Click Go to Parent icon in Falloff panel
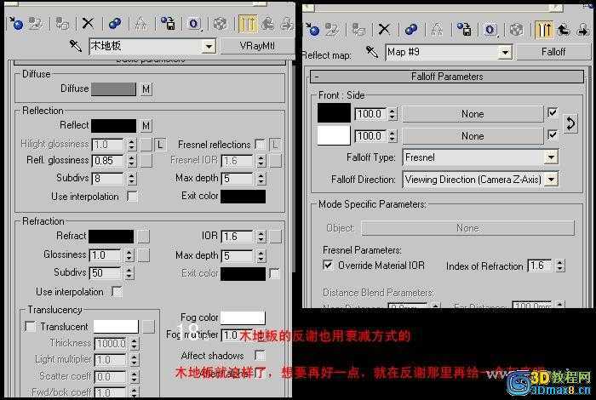 tap(564, 29)
